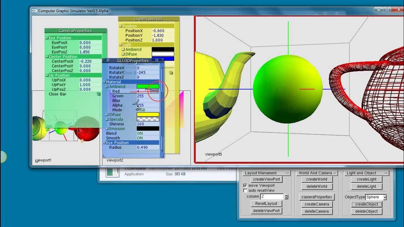Click the deleteViewPort button

point(266,211)
